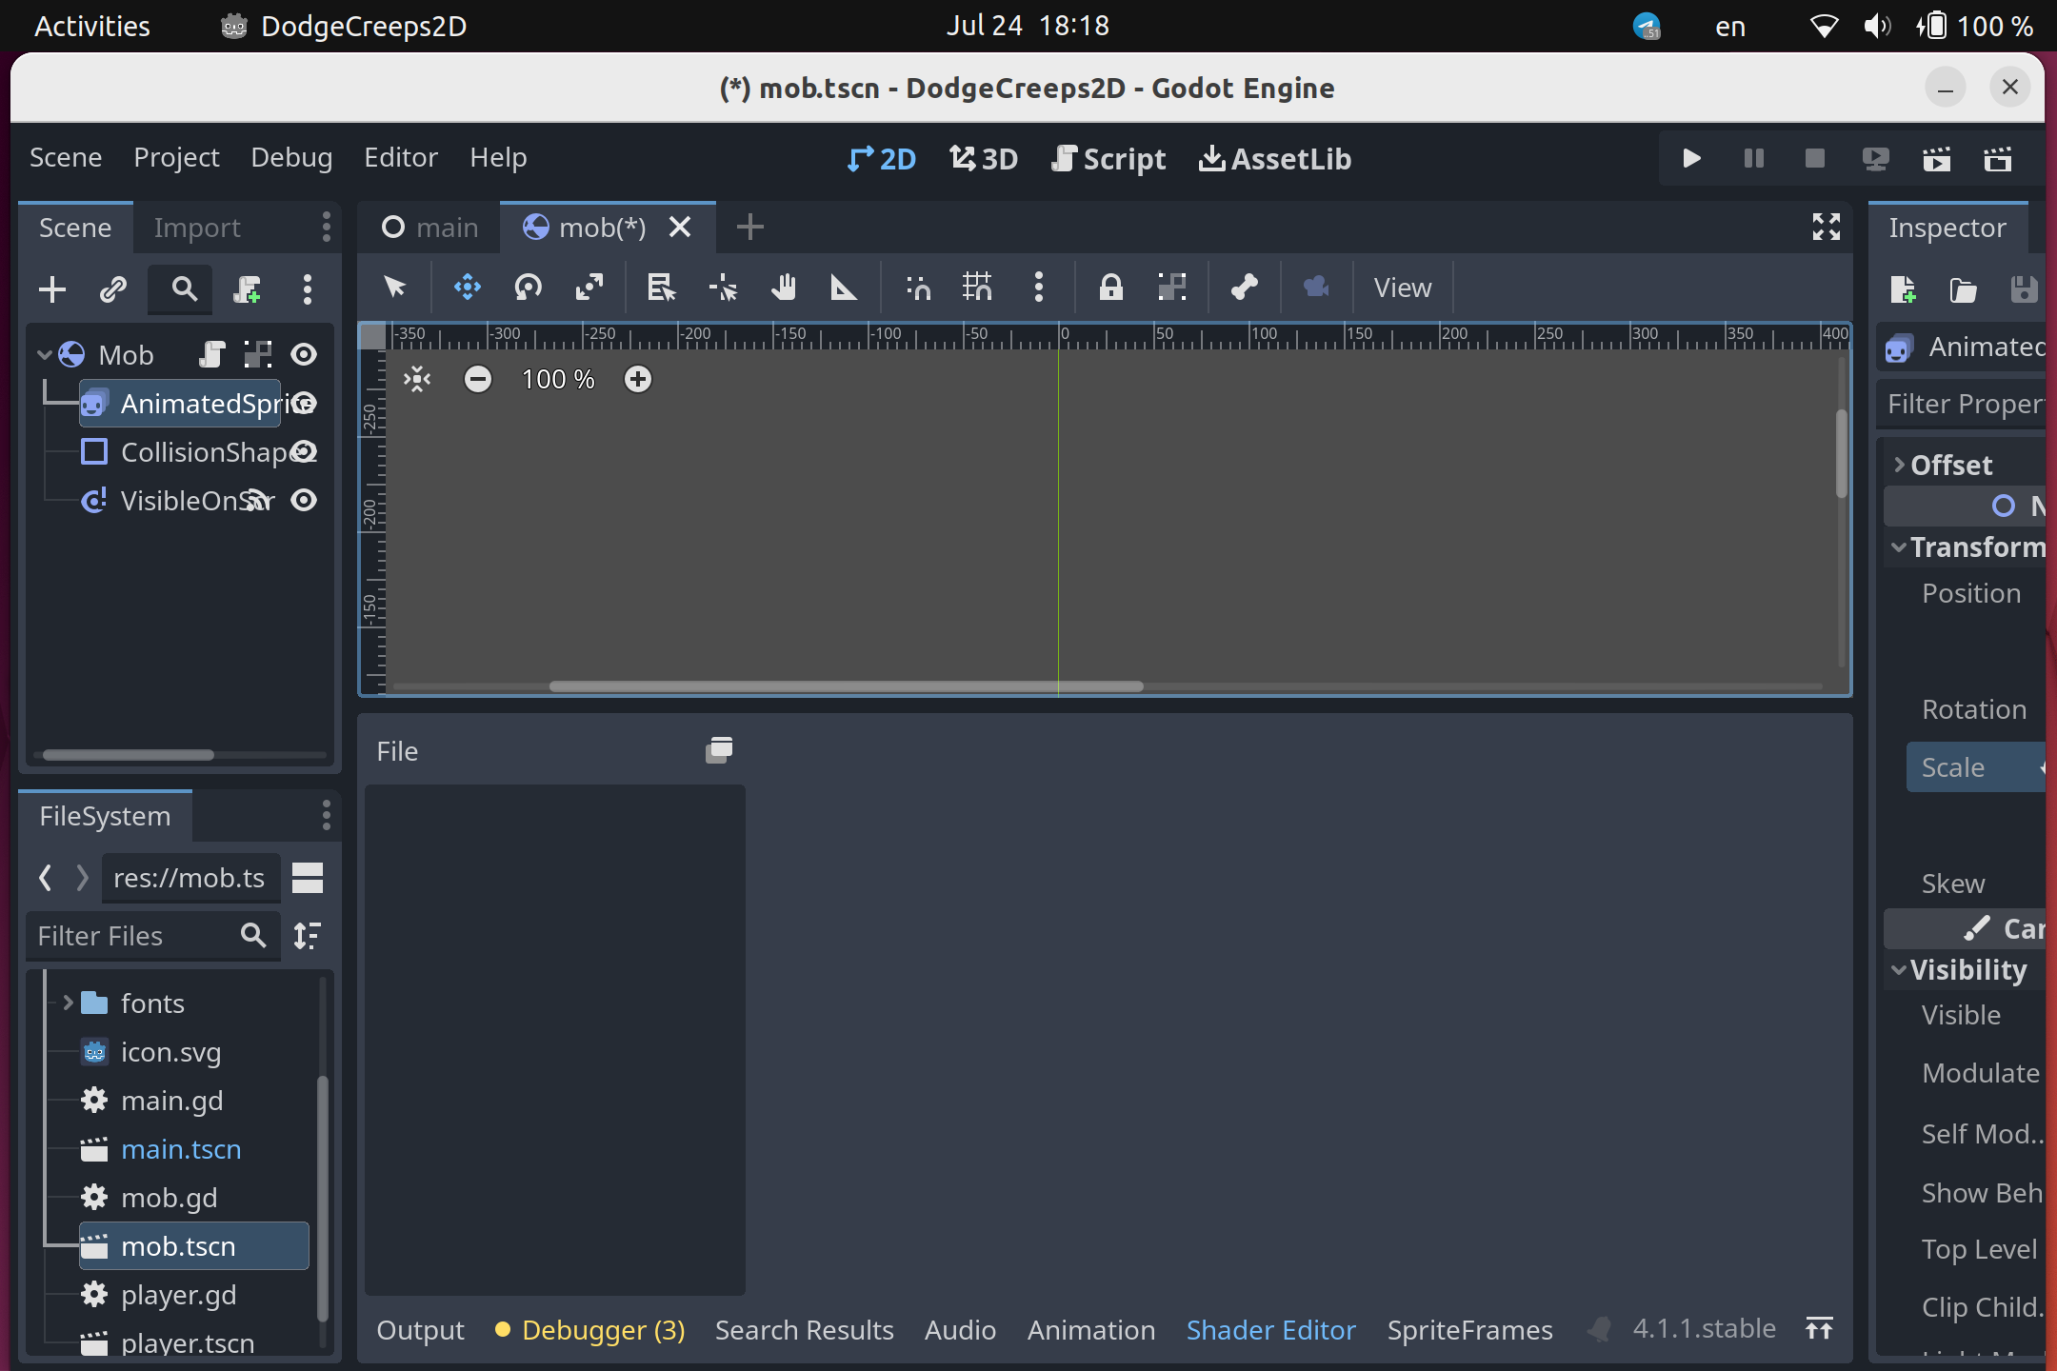Hide the VisibleOnScreen notifier node

[303, 500]
